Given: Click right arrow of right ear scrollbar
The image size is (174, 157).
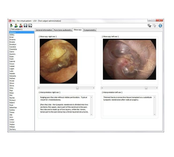Looking at the screenshot, I should (x=94, y=88).
